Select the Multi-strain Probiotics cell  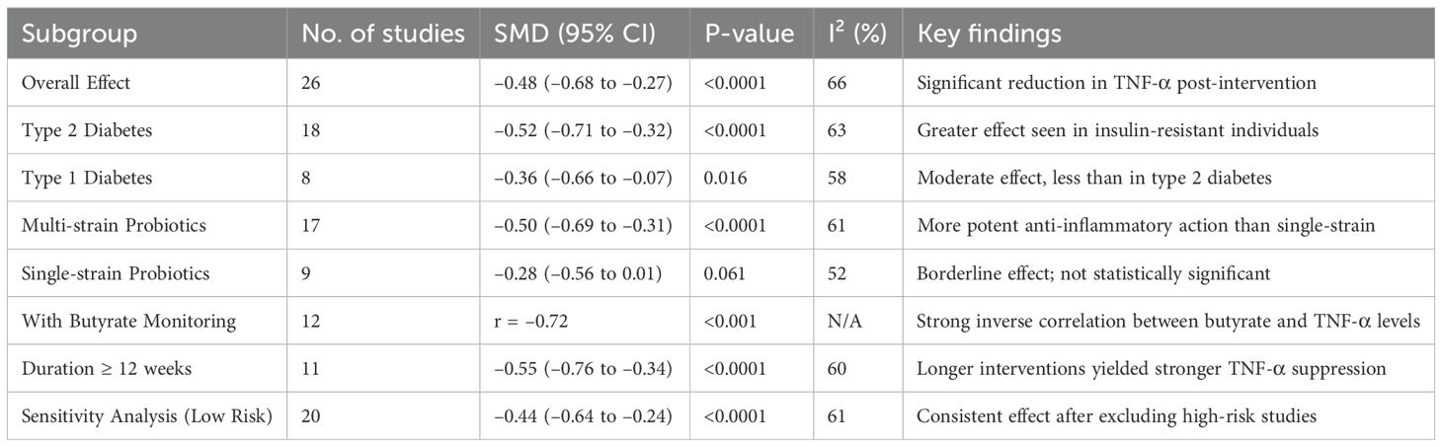(114, 226)
